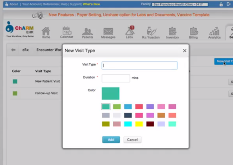The height and width of the screenshot is (165, 233).
Task: Click the Duration minutes field
Action: (116, 78)
